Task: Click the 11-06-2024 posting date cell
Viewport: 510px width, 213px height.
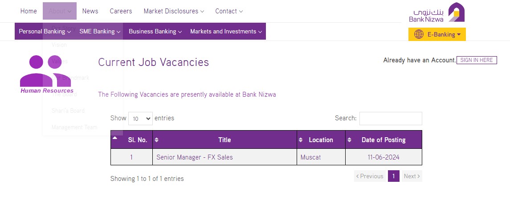Action: point(384,157)
